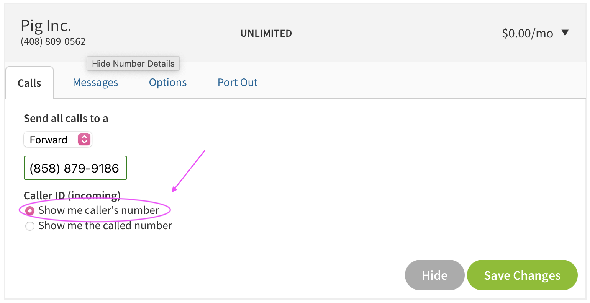Select the "Show me caller's number" radio circle
Image resolution: width=590 pixels, height=303 pixels.
pos(30,211)
